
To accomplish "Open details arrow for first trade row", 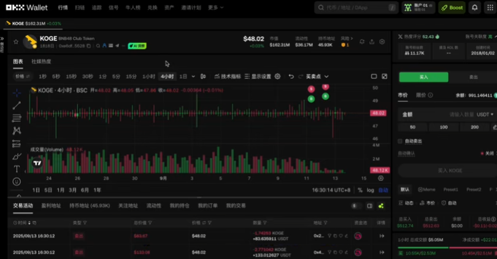I will 382,236.
